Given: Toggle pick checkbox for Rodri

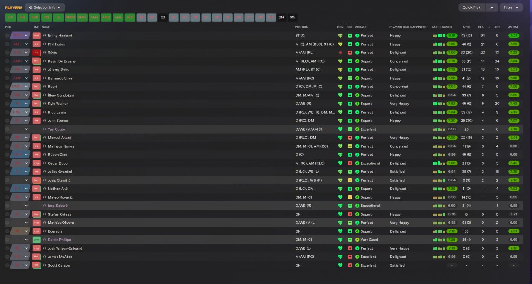Looking at the screenshot, I should (x=7, y=87).
